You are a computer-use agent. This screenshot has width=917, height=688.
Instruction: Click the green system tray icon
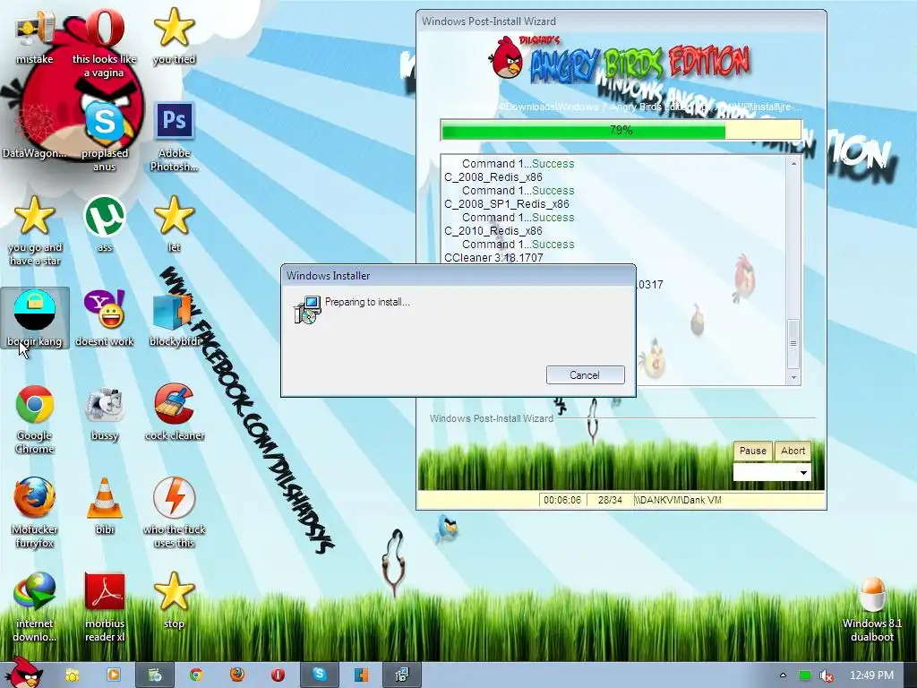click(x=805, y=675)
